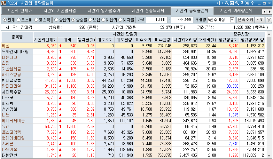
Task: Select the 시간외 등락률순위 tab
Action: pyautogui.click(x=192, y=11)
